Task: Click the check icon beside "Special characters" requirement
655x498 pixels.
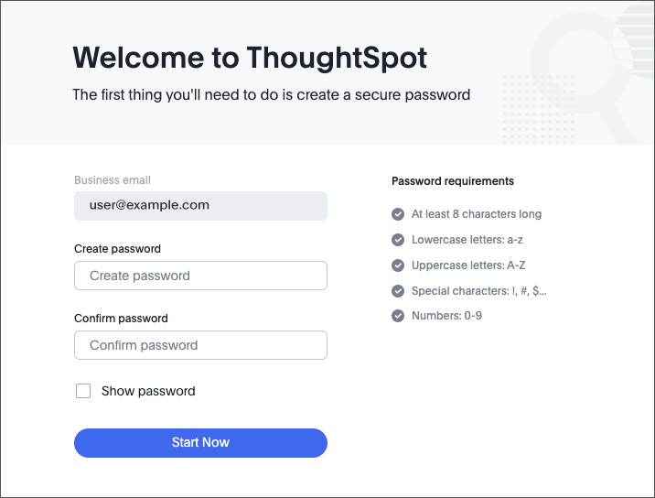Action: (x=398, y=291)
